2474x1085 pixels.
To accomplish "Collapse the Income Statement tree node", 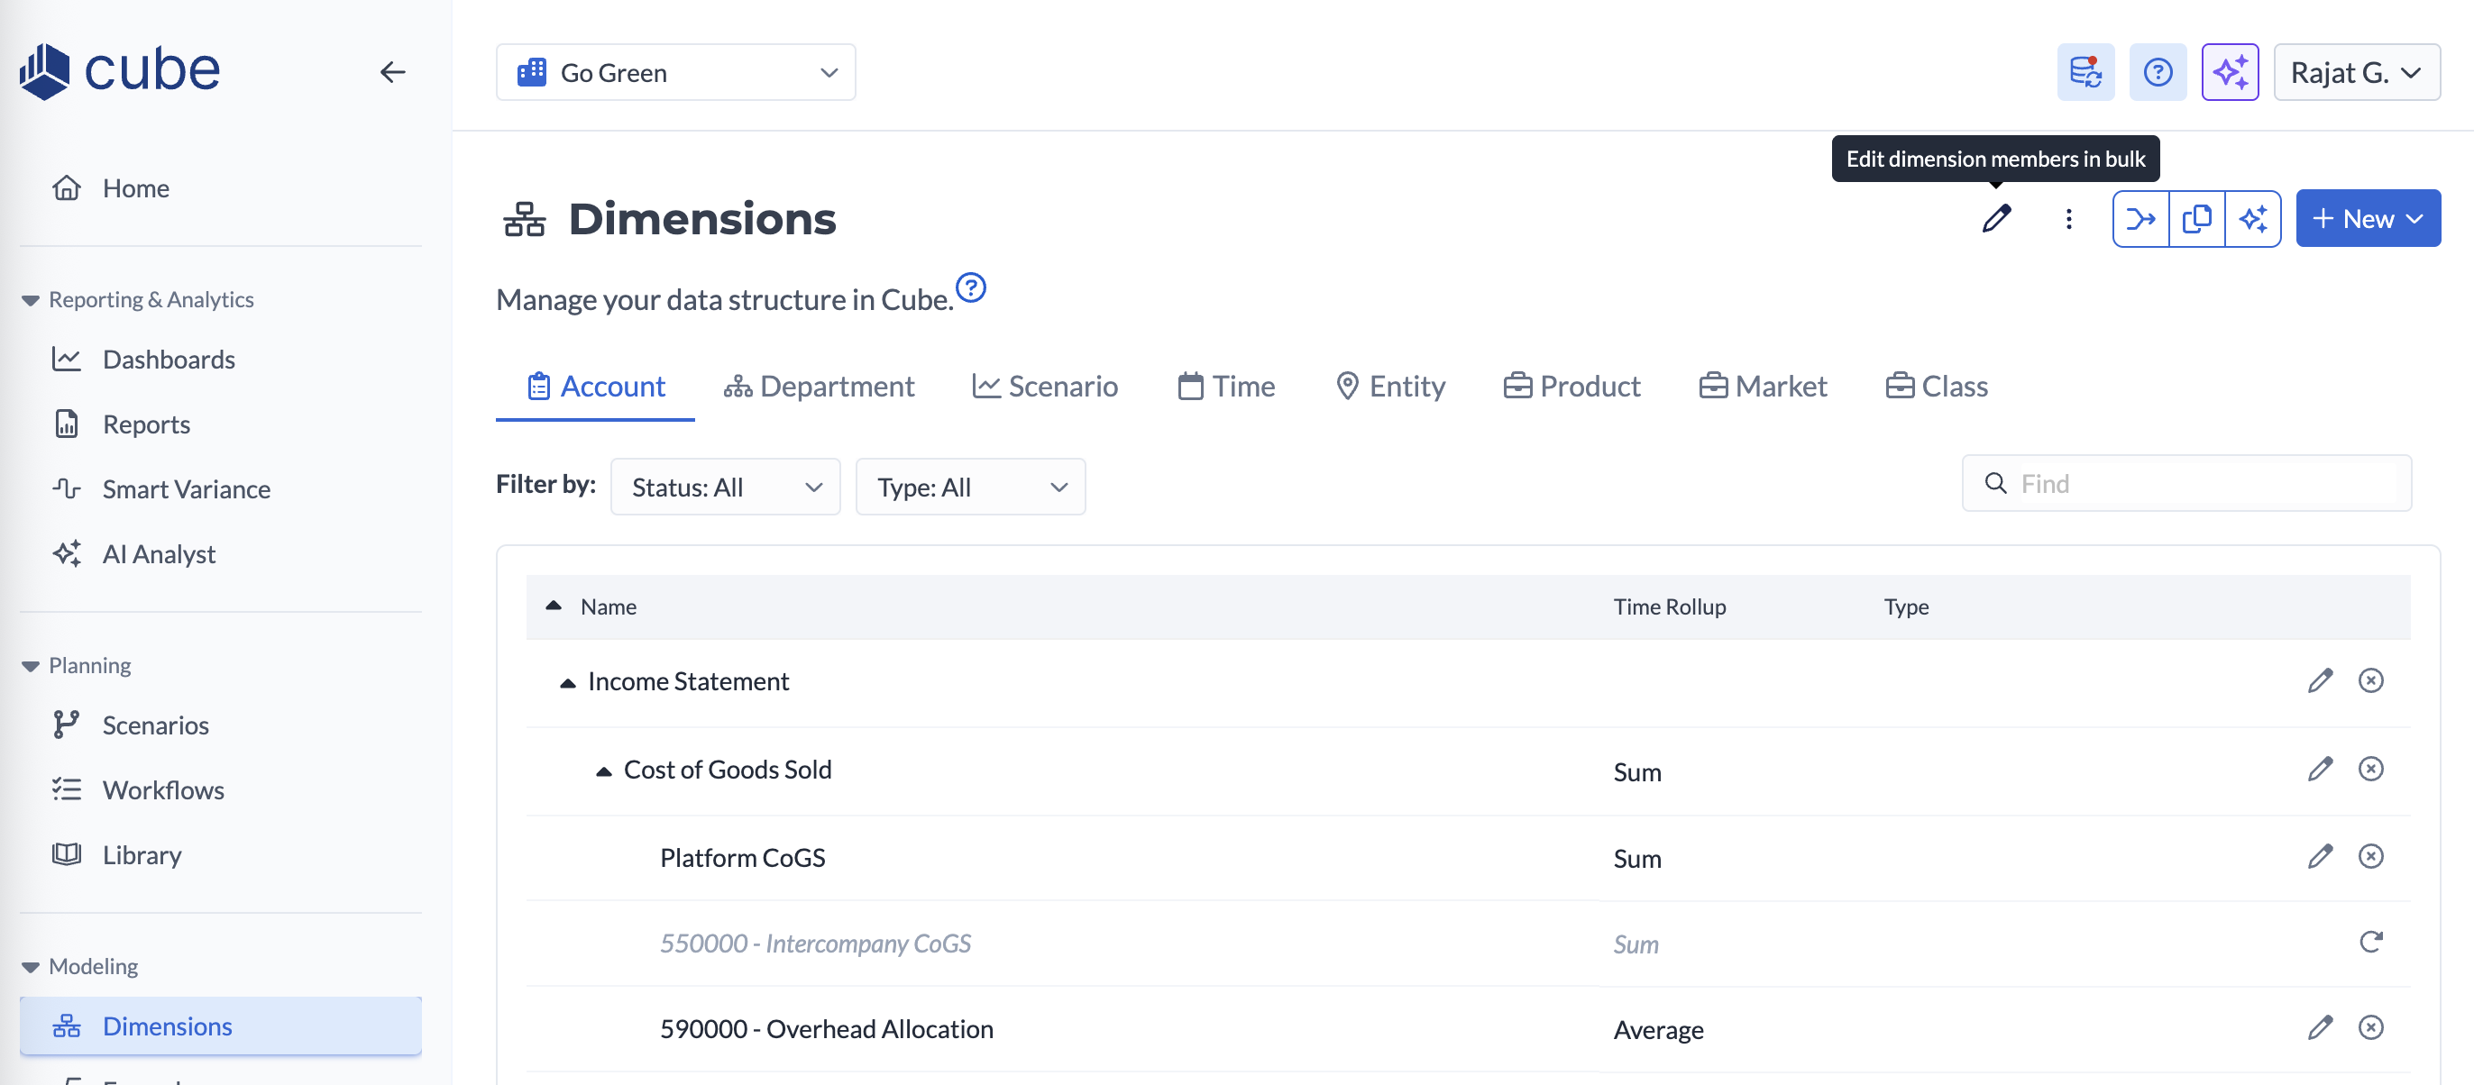I will click(568, 683).
